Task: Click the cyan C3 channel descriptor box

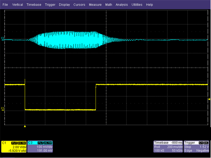Action: (40, 147)
